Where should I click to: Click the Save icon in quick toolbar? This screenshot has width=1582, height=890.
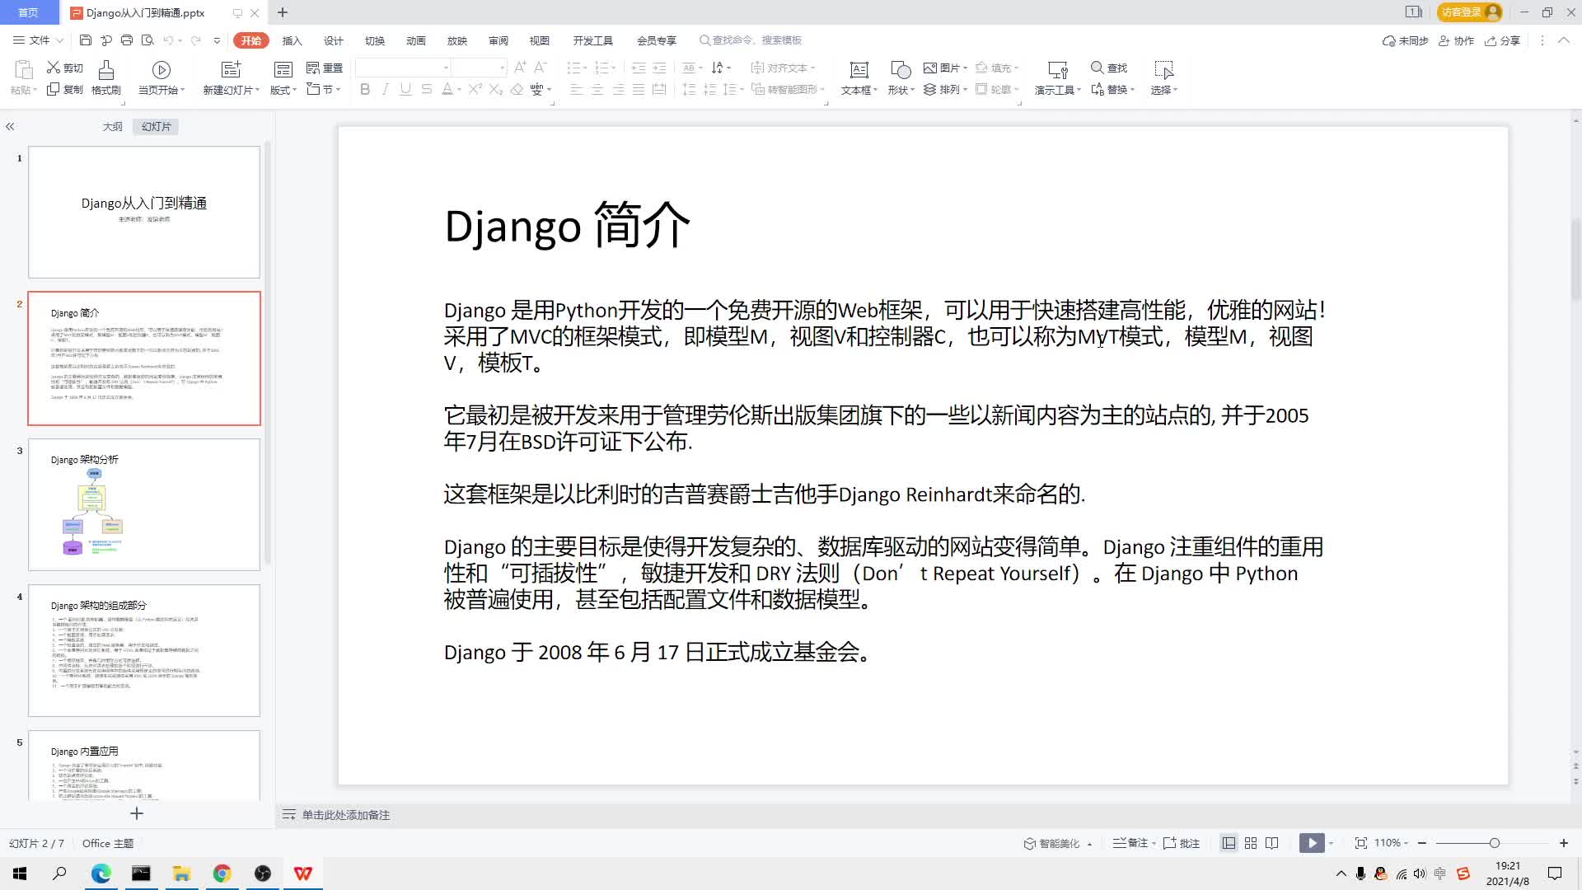tap(86, 40)
